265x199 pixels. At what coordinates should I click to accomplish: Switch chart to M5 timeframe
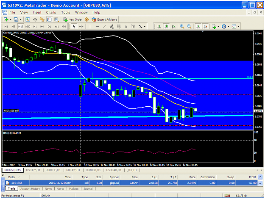pyautogui.click(x=13, y=27)
